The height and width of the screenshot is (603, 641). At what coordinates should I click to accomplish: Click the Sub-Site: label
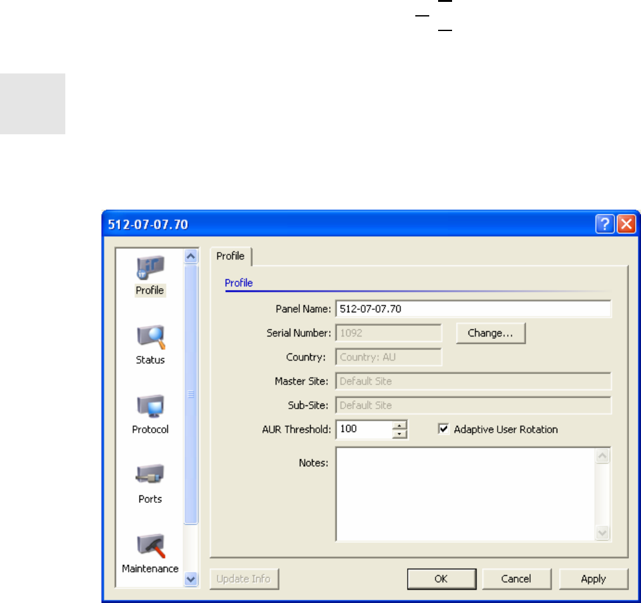(308, 405)
